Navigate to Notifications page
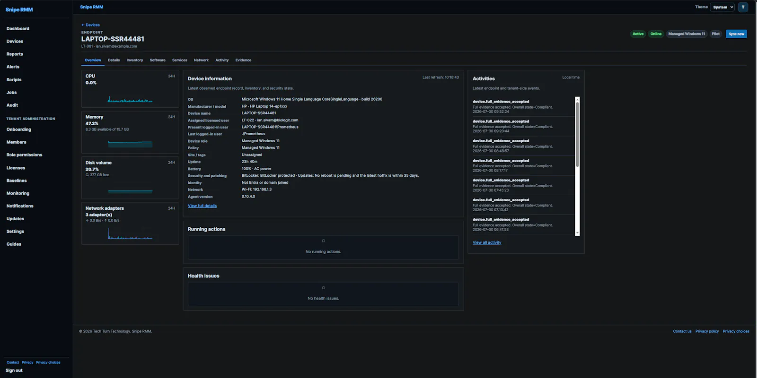 pos(20,206)
